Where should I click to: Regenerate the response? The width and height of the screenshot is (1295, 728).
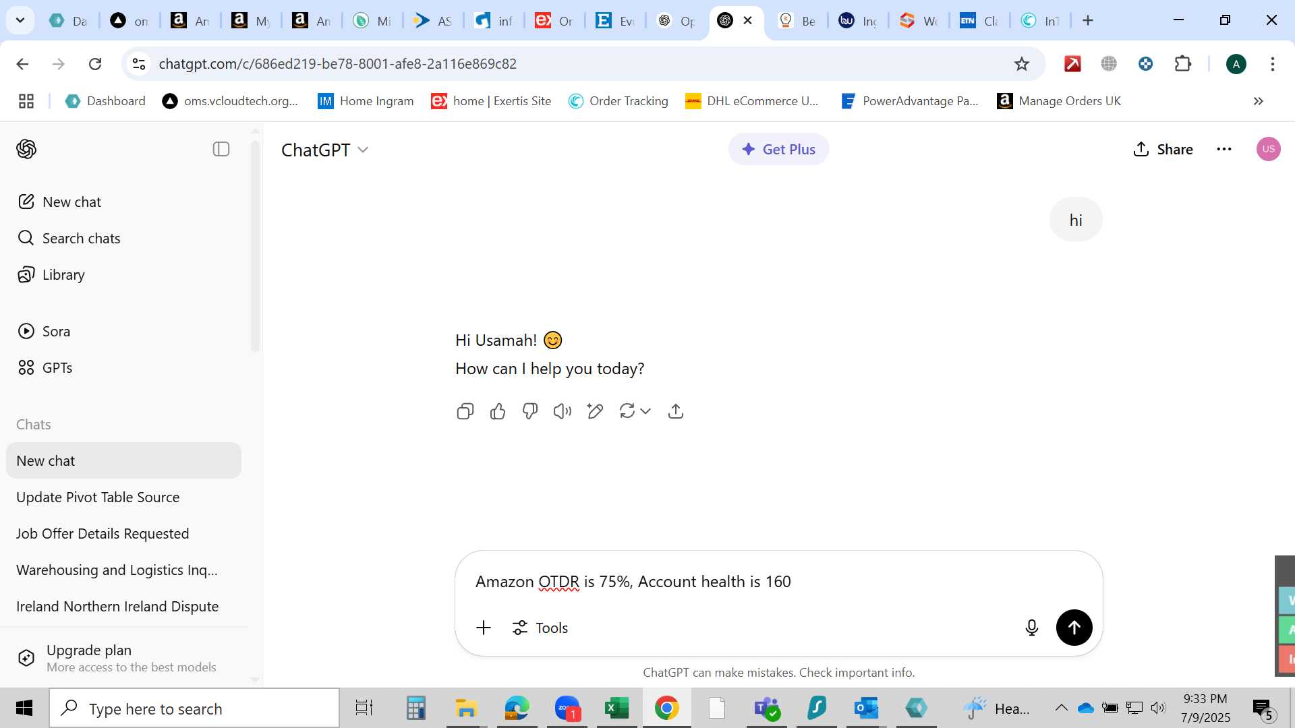(627, 411)
